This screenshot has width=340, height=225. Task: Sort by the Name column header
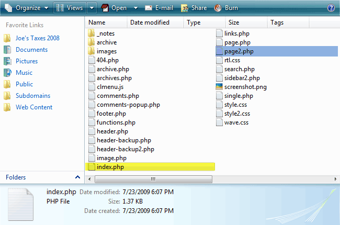(x=106, y=22)
